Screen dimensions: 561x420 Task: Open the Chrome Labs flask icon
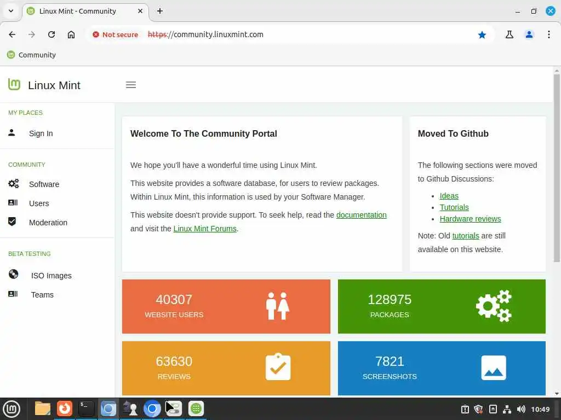509,34
